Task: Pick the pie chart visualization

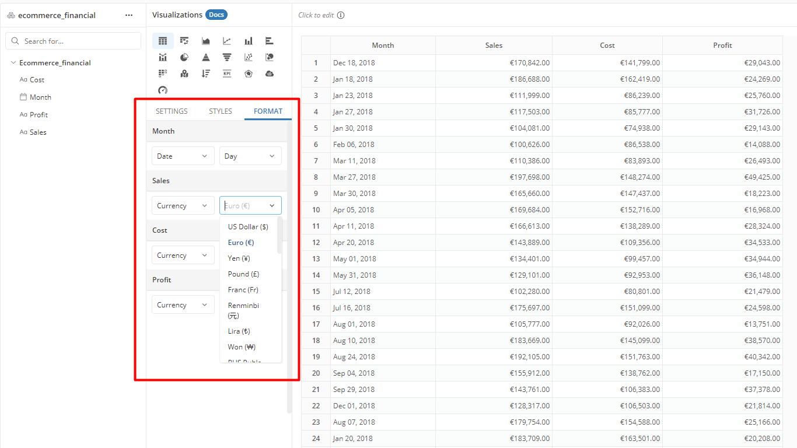Action: (184, 57)
